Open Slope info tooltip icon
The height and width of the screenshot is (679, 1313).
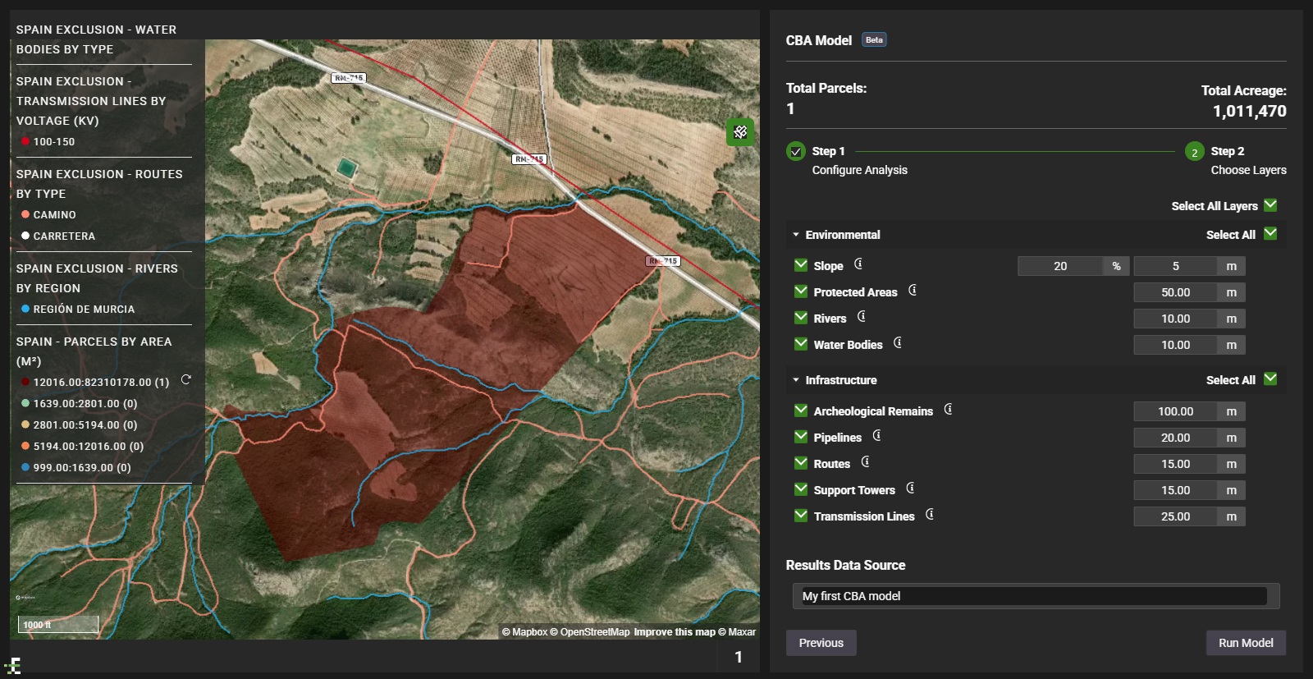pyautogui.click(x=858, y=264)
